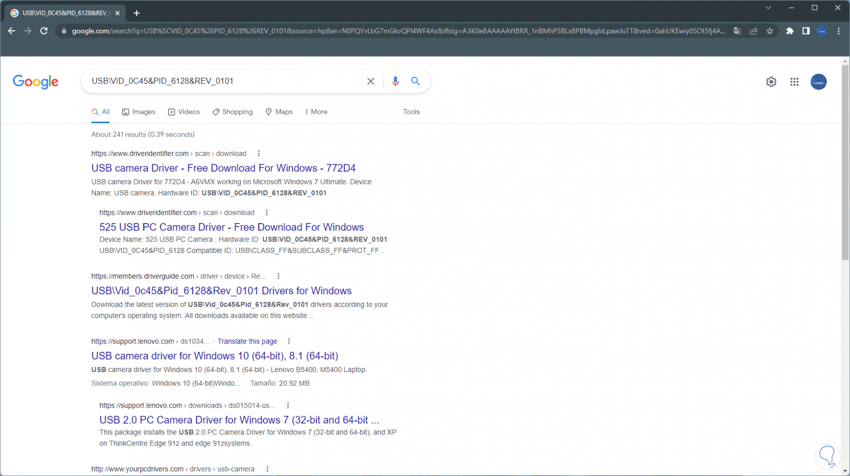Open options for Lenovo ds015014 result
Screen dimensions: 850x476
(288, 405)
